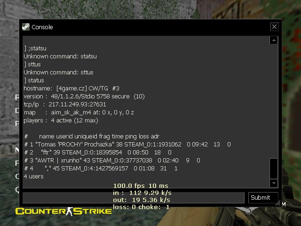Screen dimensions: 301x226
Task: Click the Steam icon in Console title bar
Action: (x=26, y=27)
